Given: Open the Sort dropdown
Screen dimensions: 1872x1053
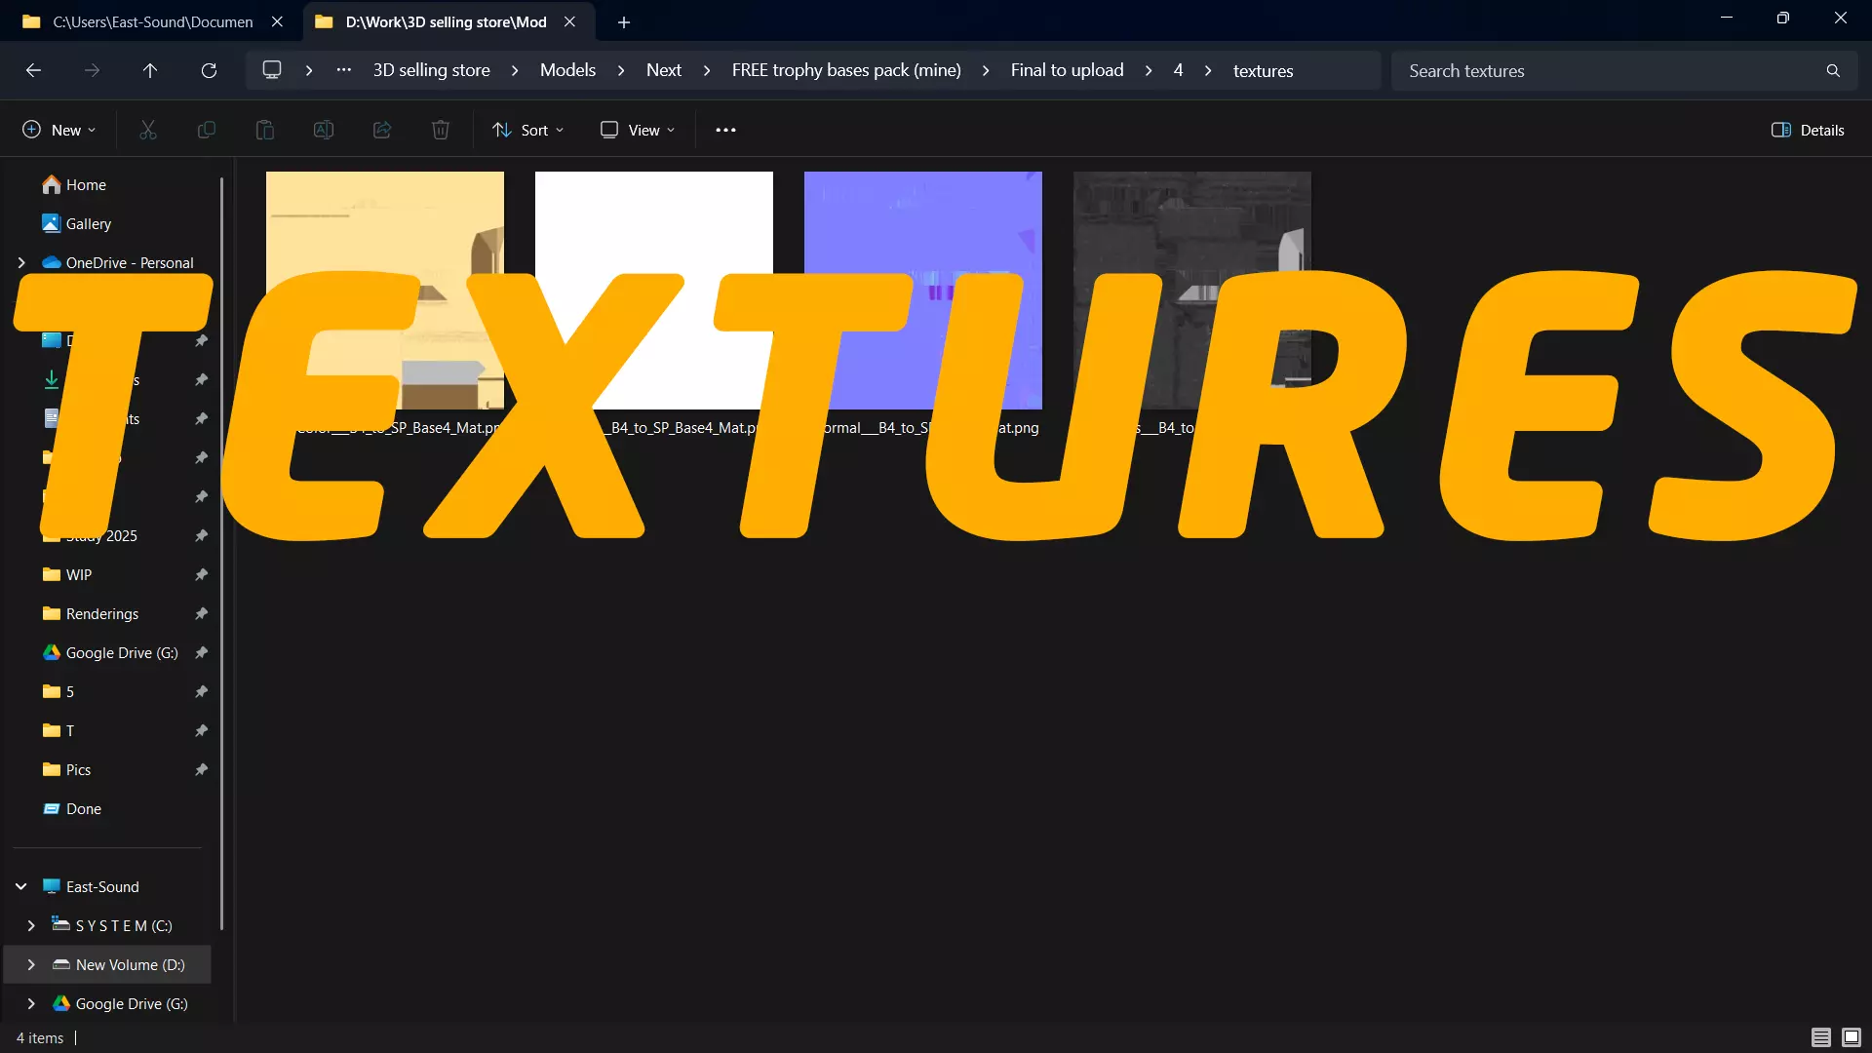Looking at the screenshot, I should click(x=527, y=130).
